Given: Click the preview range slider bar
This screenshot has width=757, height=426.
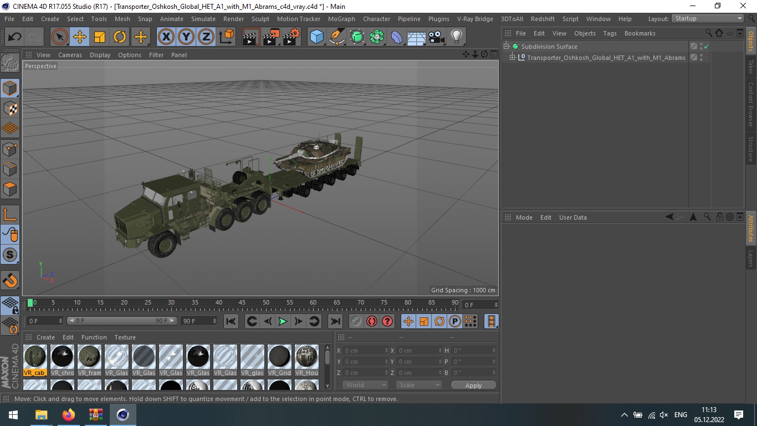Looking at the screenshot, I should [122, 321].
